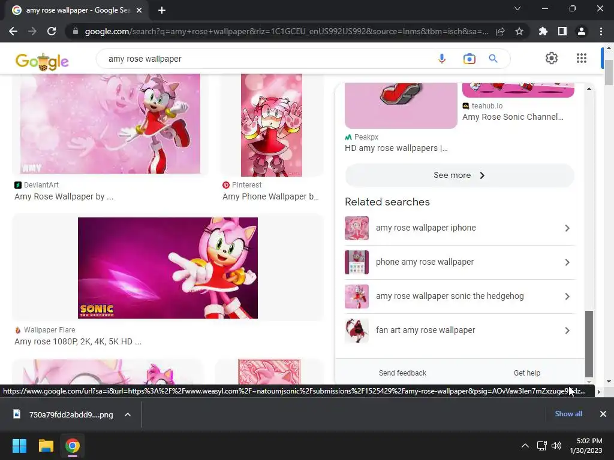The width and height of the screenshot is (614, 460).
Task: Click the See more button
Action: 459,175
